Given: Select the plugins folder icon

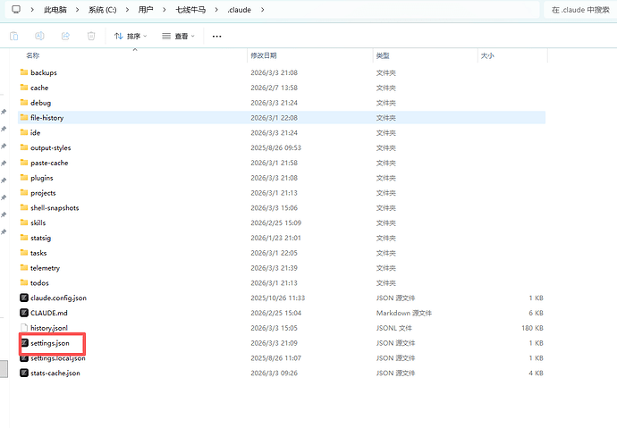Looking at the screenshot, I should coord(24,178).
